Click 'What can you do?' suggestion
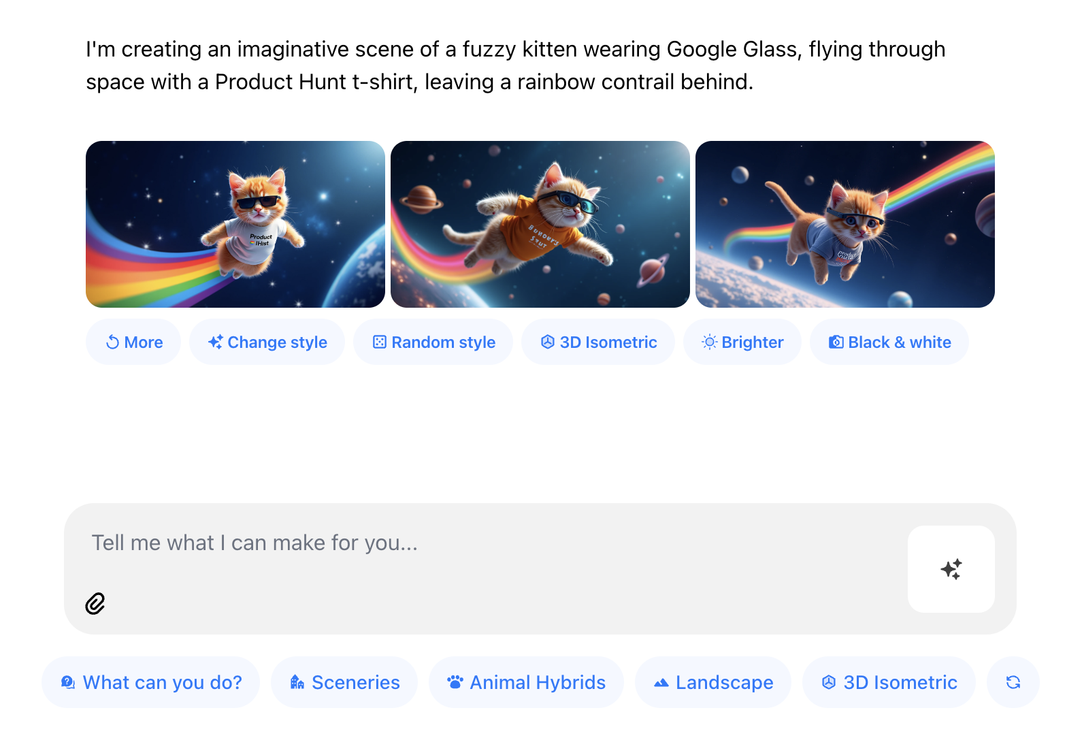 151,682
